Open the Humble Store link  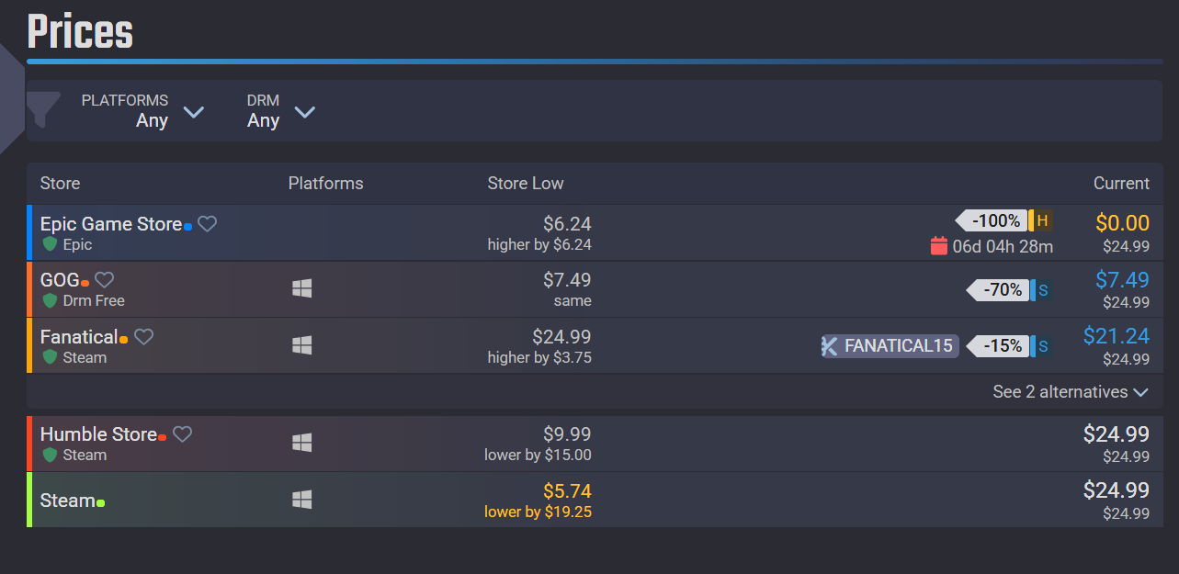click(98, 434)
